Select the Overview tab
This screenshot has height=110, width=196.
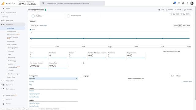pyautogui.click(x=32, y=22)
